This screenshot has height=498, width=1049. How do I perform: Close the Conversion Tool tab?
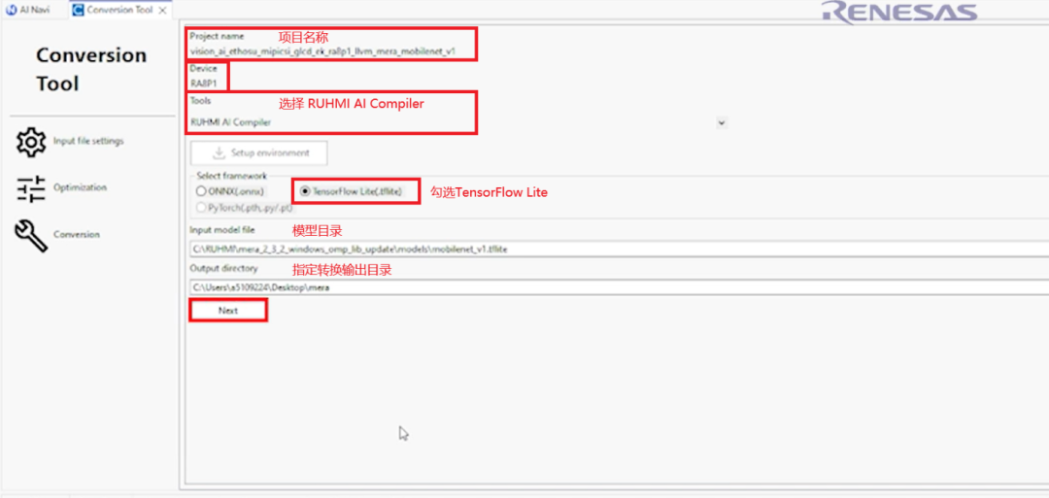163,10
